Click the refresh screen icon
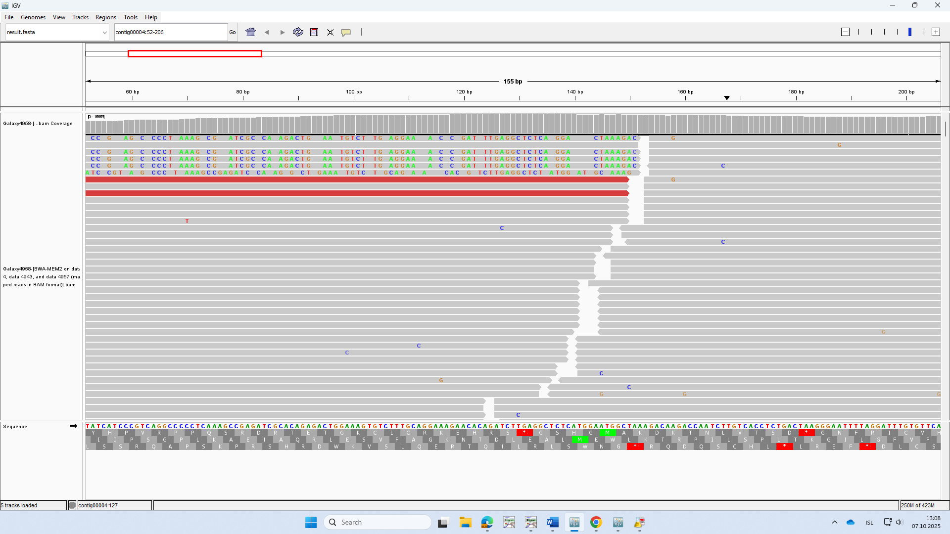 298,32
